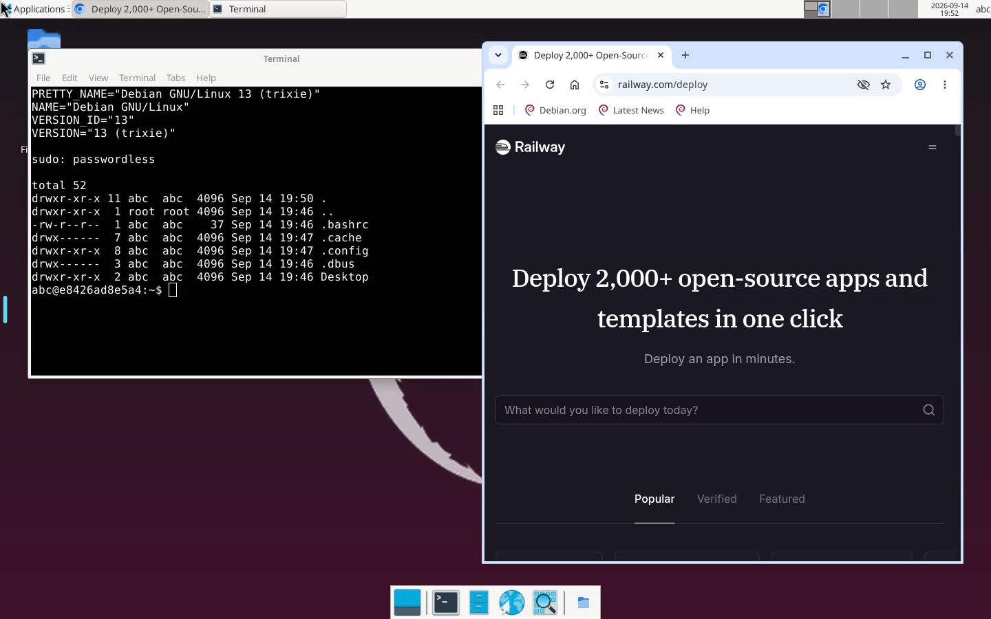Go to browser home page
This screenshot has width=991, height=619.
(575, 85)
